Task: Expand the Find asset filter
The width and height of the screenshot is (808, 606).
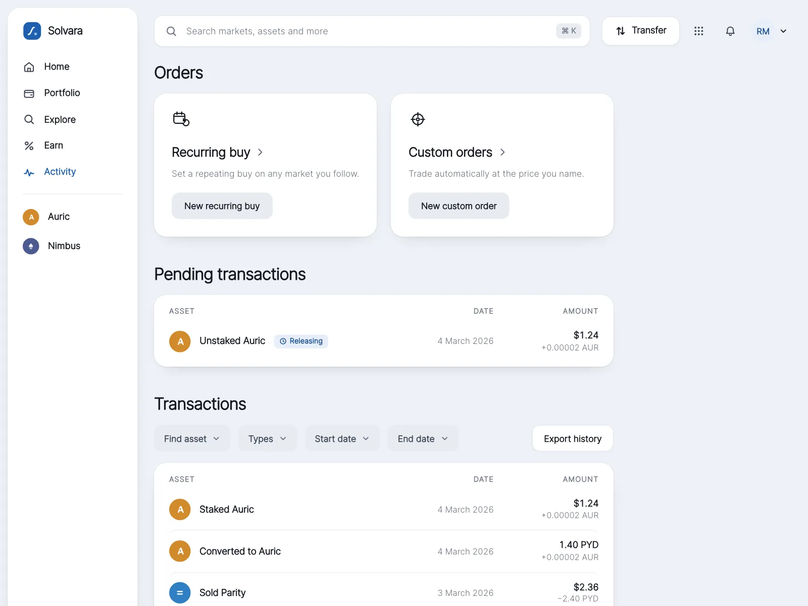Action: (x=192, y=438)
